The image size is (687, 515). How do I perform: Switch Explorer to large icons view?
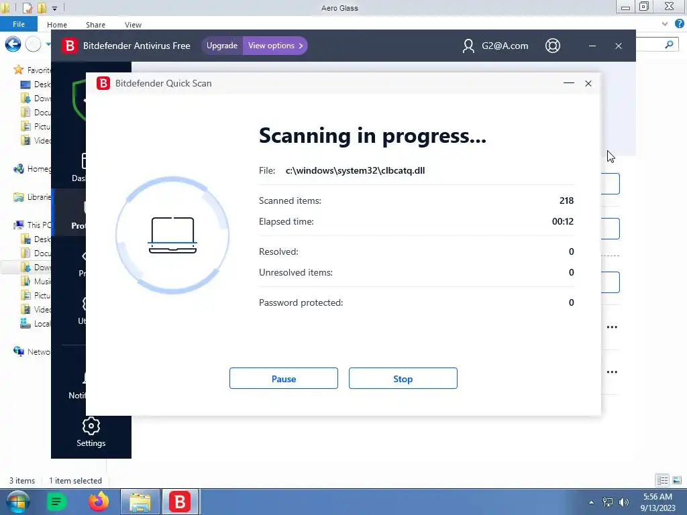(x=677, y=480)
